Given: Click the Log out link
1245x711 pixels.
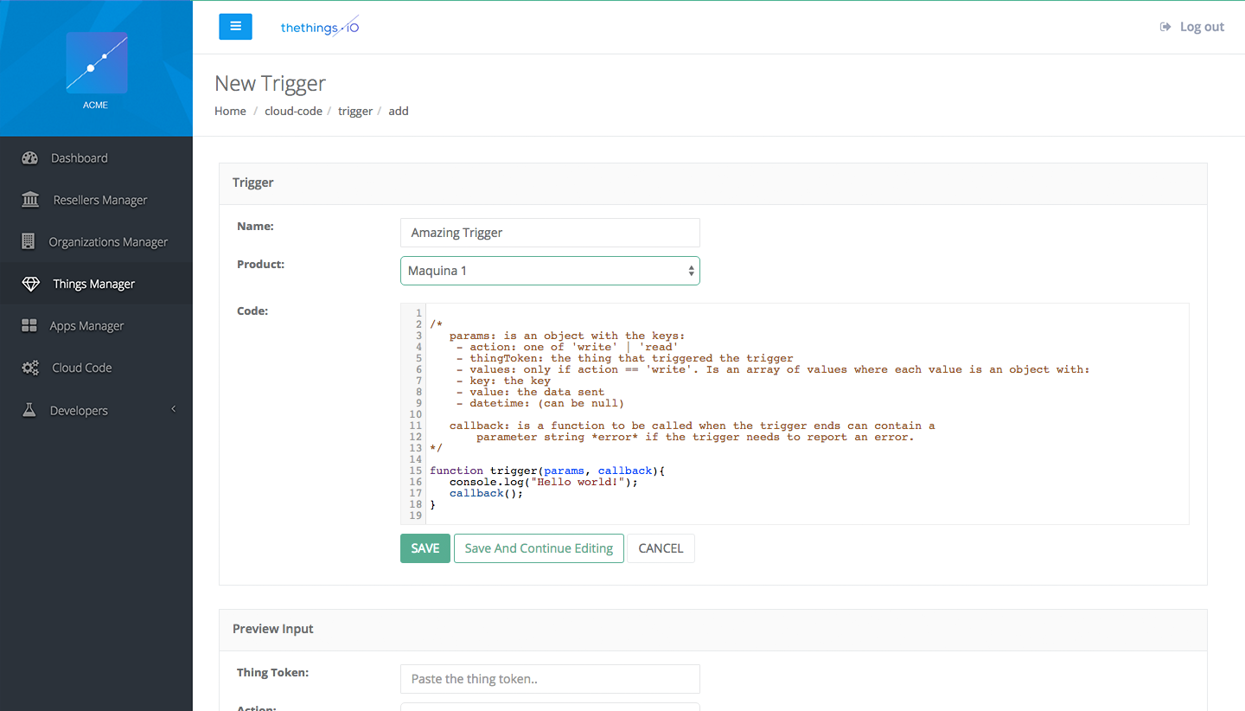Looking at the screenshot, I should (1192, 27).
